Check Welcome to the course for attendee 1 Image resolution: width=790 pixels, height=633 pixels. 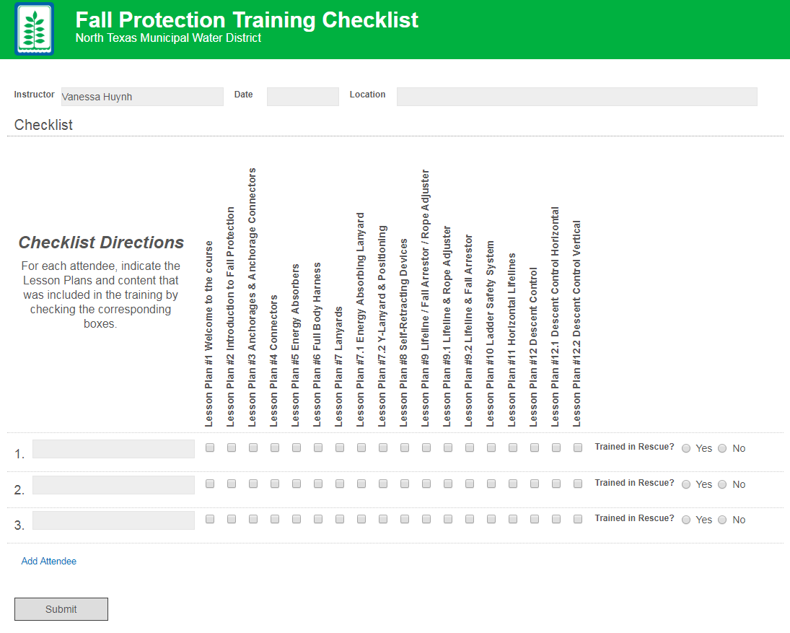click(210, 448)
